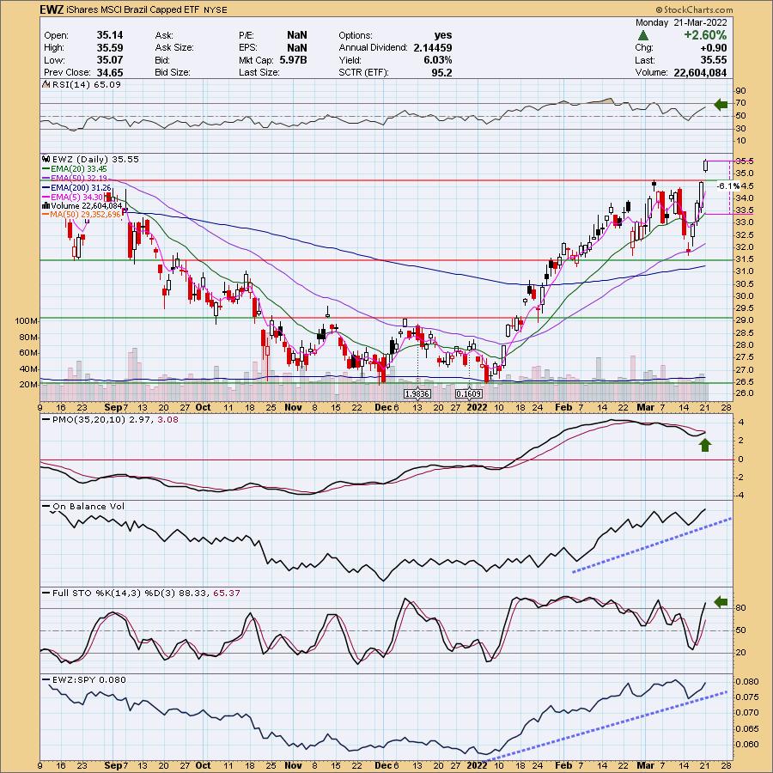Click the Monday 21-Mar-2022 date

pyautogui.click(x=681, y=22)
